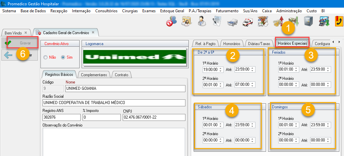Select the Horários Especiais tab

tap(292, 43)
